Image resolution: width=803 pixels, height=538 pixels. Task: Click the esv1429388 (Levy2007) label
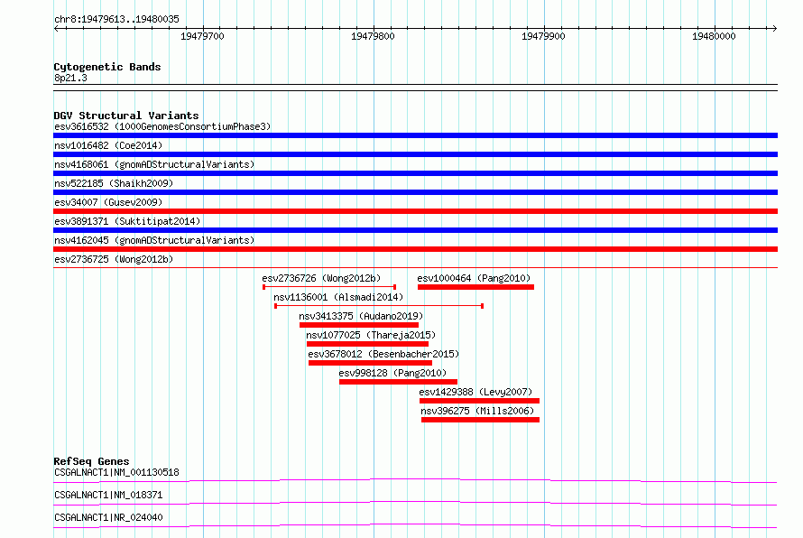click(x=475, y=392)
